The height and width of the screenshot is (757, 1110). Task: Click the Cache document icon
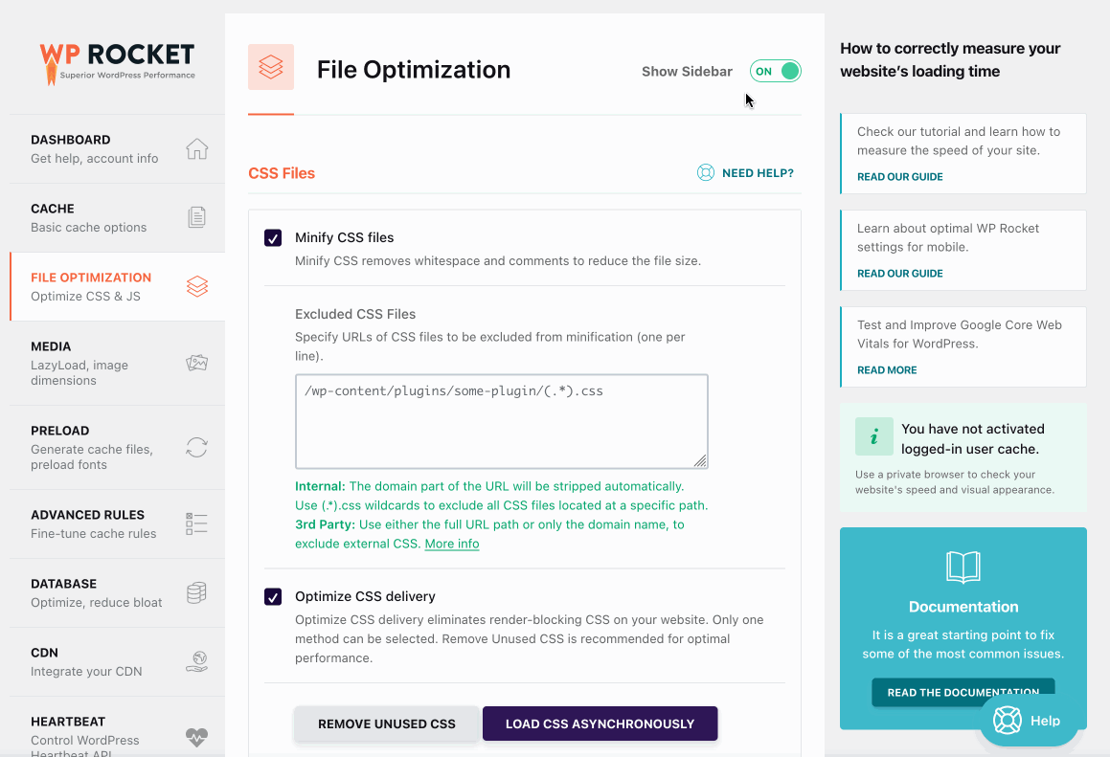point(196,217)
